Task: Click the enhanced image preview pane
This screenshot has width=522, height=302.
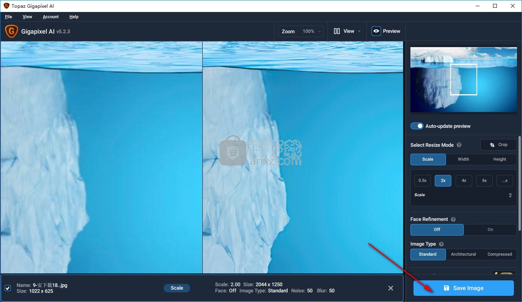Action: point(303,158)
